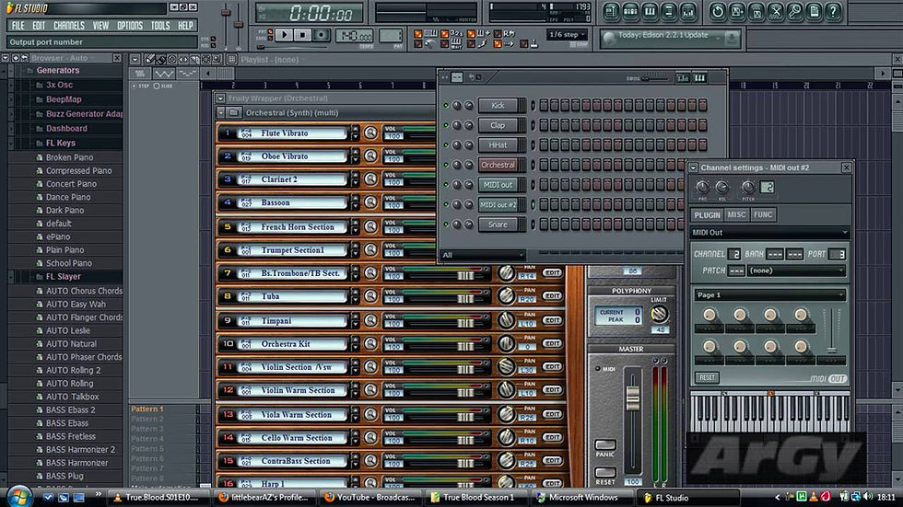Click the help question mark icon
Screen dimensions: 903x507
833,11
